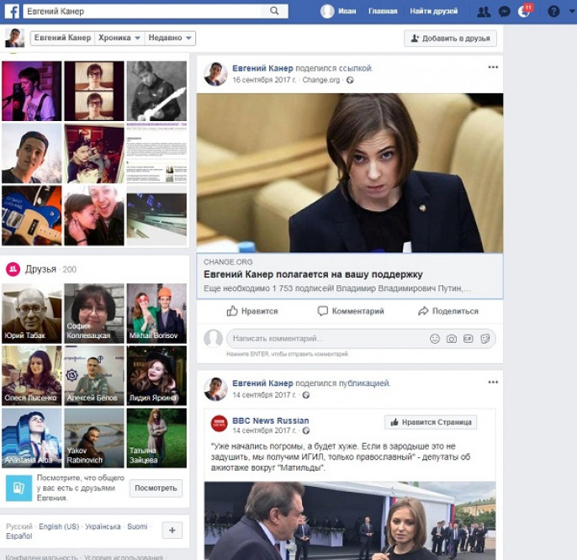Click plus button to add language

(x=172, y=531)
